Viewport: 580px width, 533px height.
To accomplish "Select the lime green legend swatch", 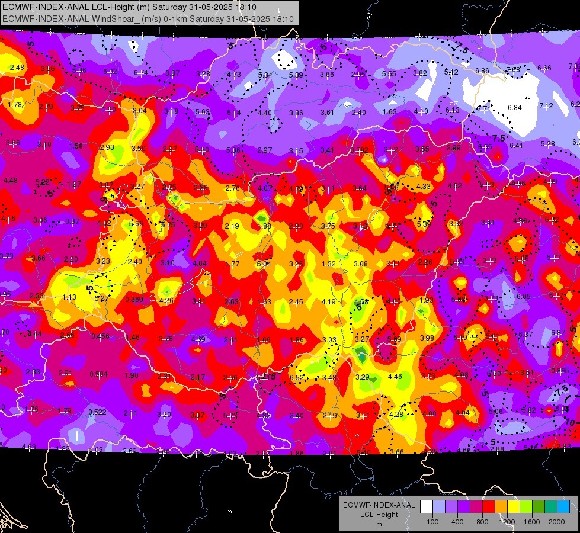I will pyautogui.click(x=526, y=507).
